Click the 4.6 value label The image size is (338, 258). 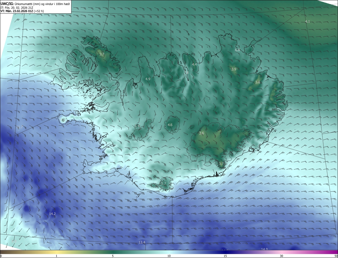click(170, 125)
